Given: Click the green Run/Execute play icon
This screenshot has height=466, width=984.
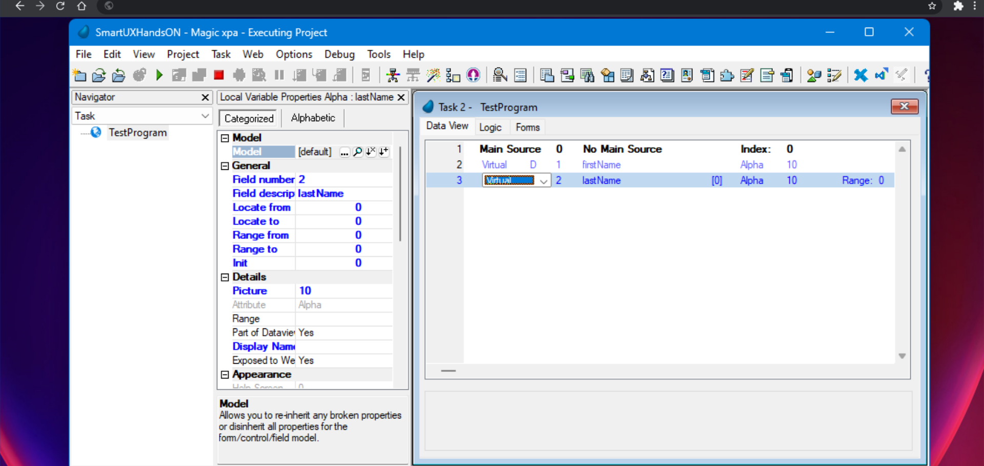Looking at the screenshot, I should click(x=159, y=76).
